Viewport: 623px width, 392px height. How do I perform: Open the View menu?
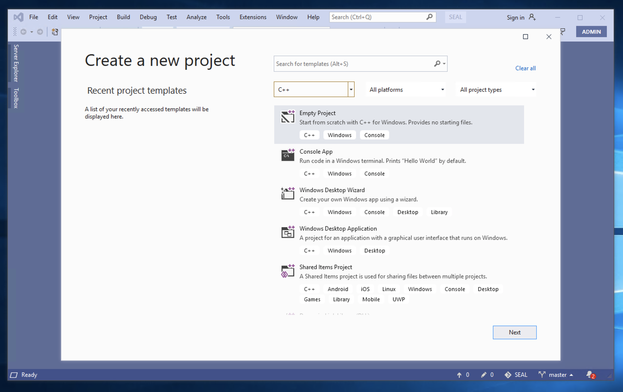pos(73,17)
